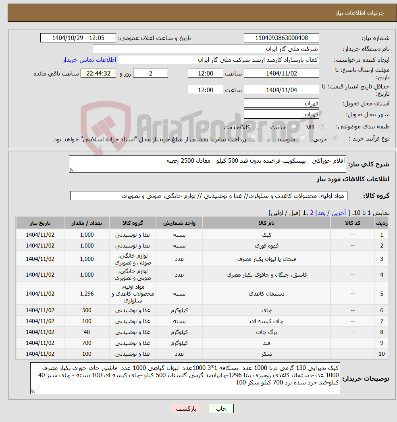This screenshot has height=422, width=397.
Task: Select the جزیی purchase type radio
Action: click(x=335, y=138)
